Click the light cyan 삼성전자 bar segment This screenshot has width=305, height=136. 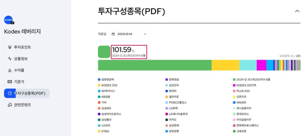248,65
